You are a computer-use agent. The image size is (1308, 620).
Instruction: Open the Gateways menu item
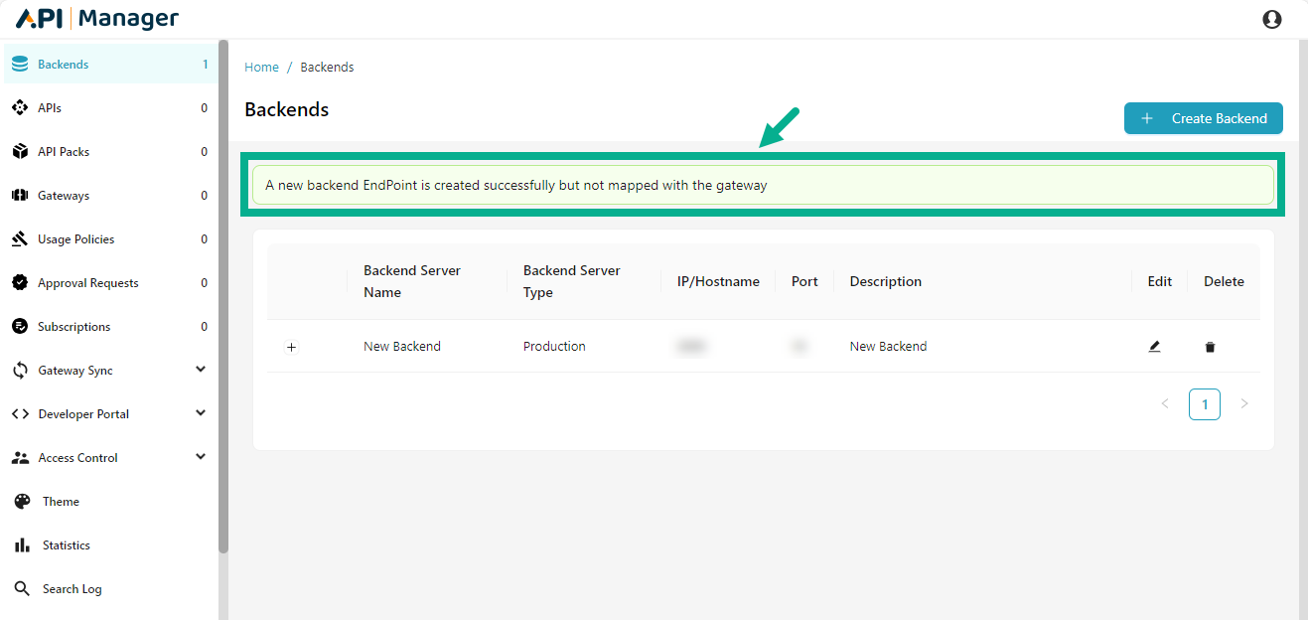[64, 196]
